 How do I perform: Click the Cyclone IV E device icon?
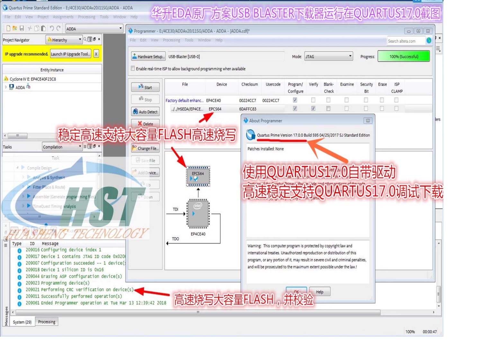point(6,78)
